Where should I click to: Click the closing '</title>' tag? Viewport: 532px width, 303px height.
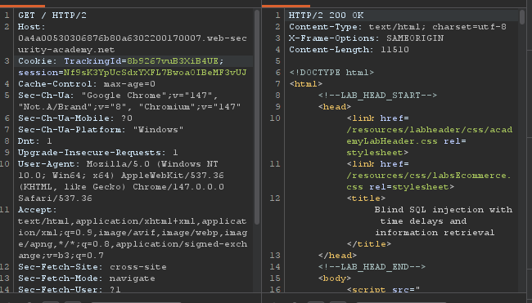pyautogui.click(x=369, y=244)
